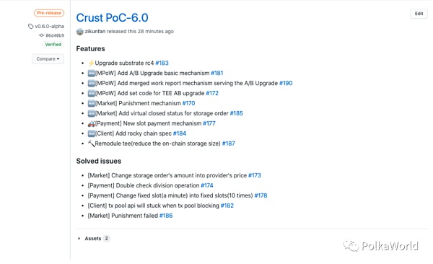
Task: Click the Verified badge
Action: click(53, 45)
